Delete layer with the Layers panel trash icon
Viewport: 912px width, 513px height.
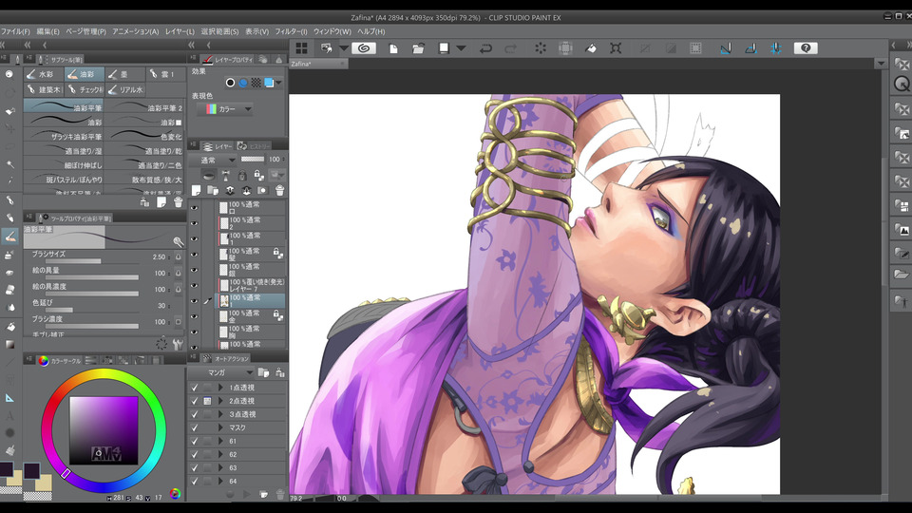(279, 191)
